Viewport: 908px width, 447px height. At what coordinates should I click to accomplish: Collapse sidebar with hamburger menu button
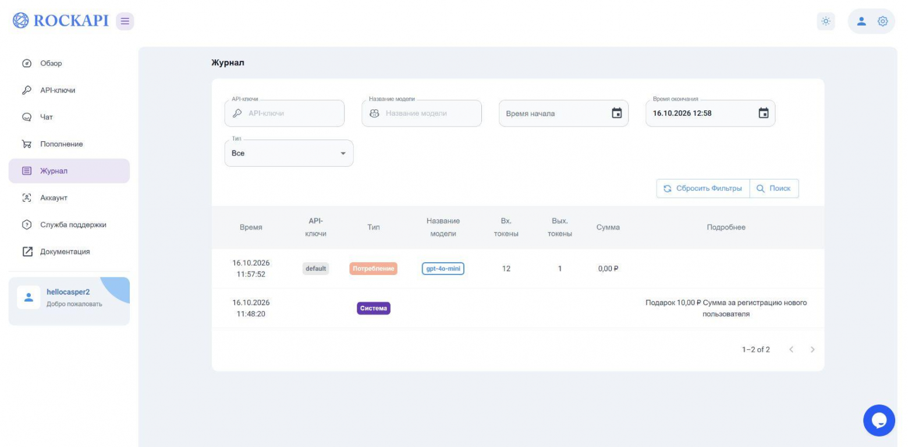coord(125,21)
